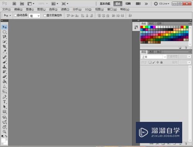Select the 3D Camera Orbit tool

tap(5, 122)
